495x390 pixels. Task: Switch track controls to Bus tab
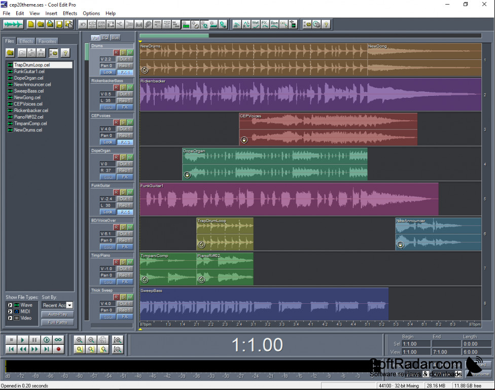pos(115,38)
